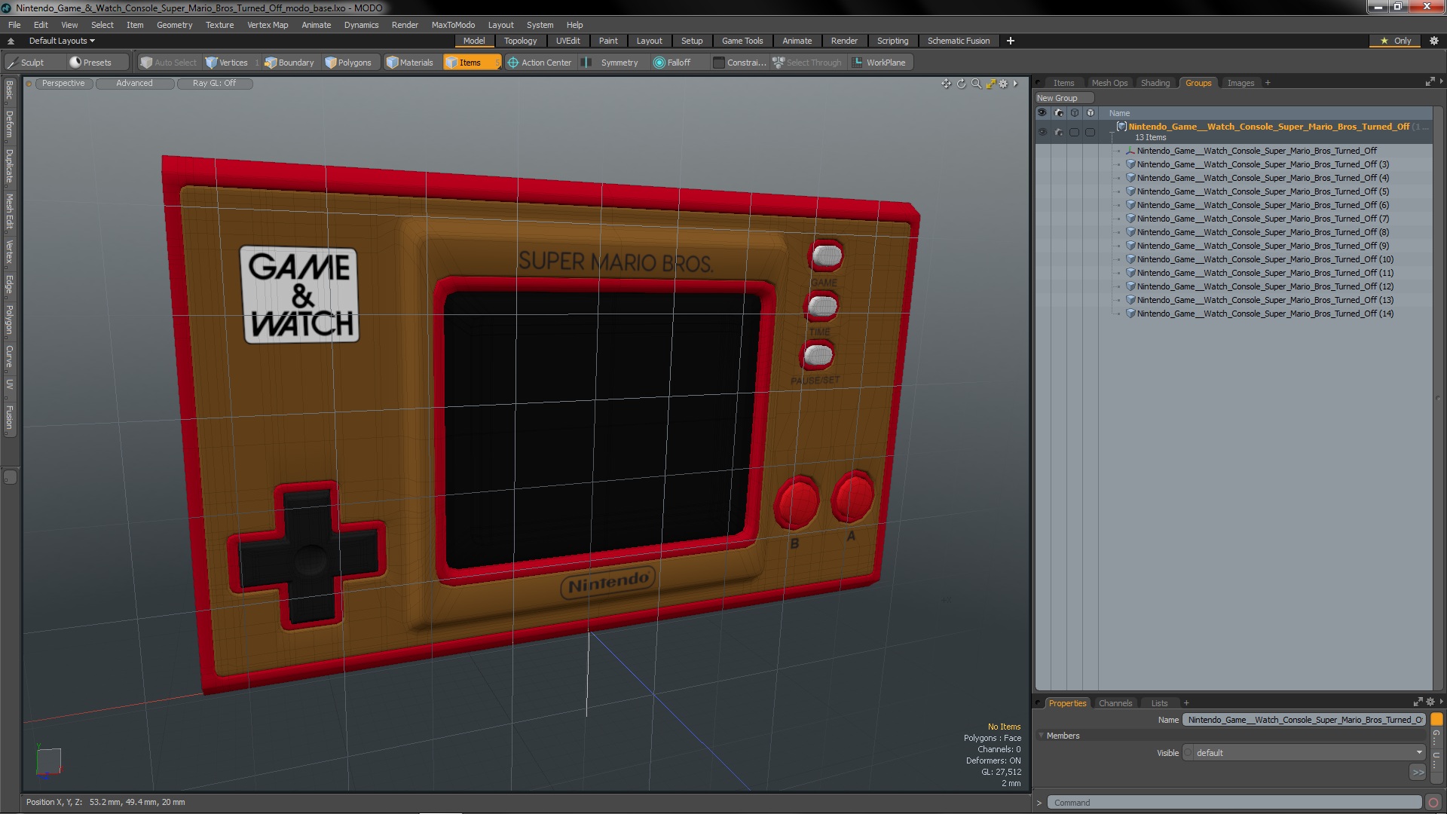Open the Lists tab

(x=1159, y=703)
